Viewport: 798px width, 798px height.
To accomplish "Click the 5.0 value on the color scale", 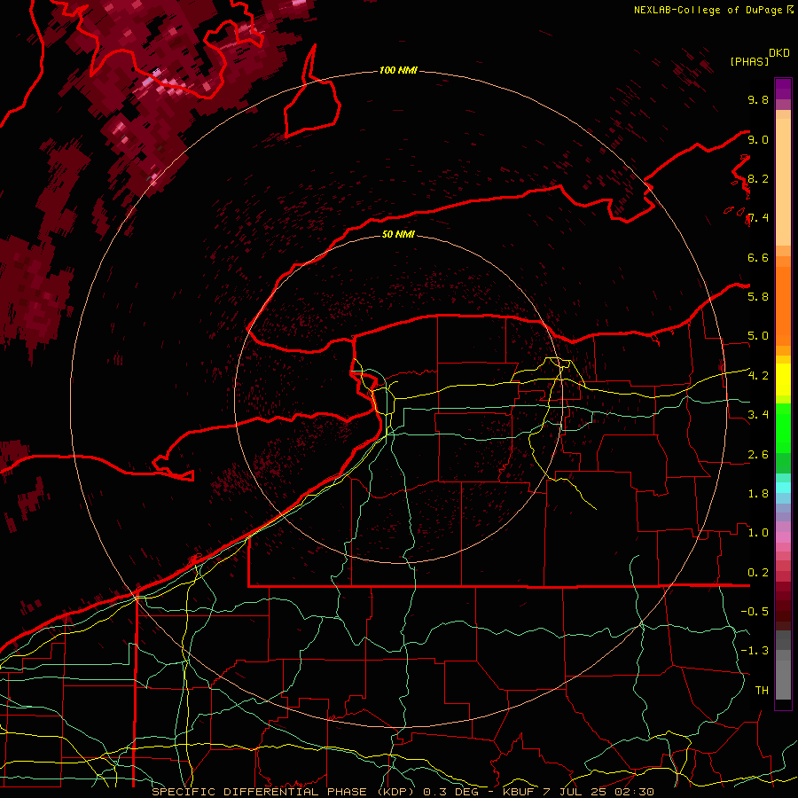I will click(x=758, y=336).
